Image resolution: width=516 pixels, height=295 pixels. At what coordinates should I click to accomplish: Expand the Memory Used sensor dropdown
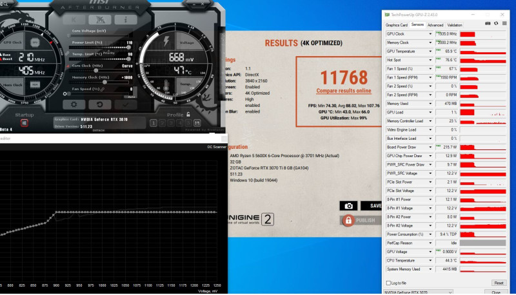click(x=430, y=104)
